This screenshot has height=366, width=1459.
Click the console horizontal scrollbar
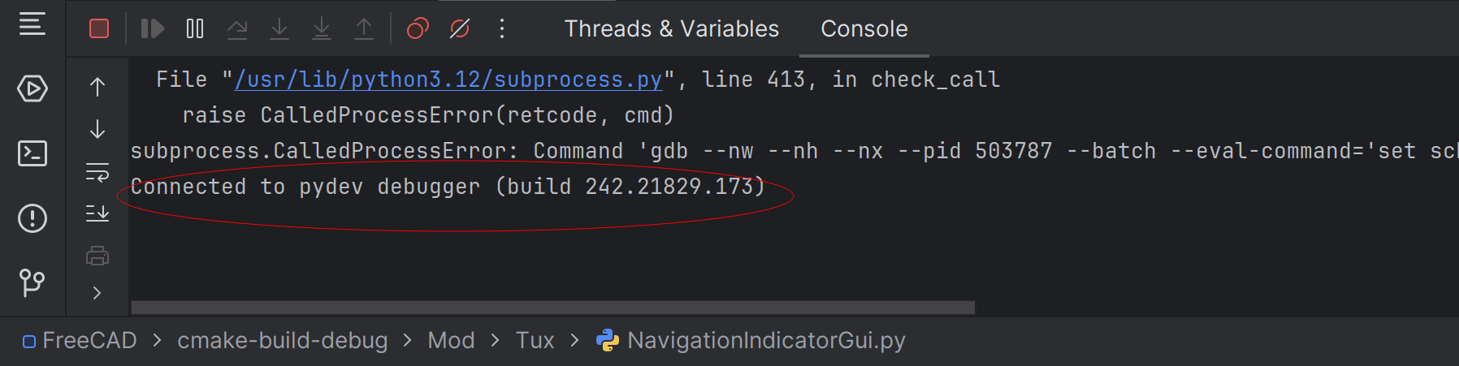(x=552, y=308)
